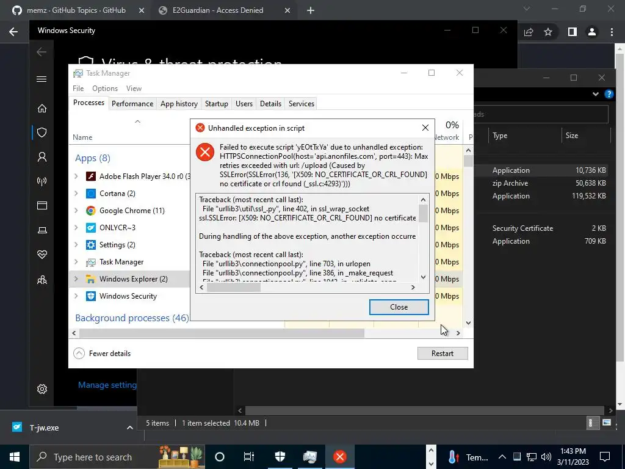
Task: Switch to E2Guardian - Access Denied tab
Action: (x=224, y=10)
